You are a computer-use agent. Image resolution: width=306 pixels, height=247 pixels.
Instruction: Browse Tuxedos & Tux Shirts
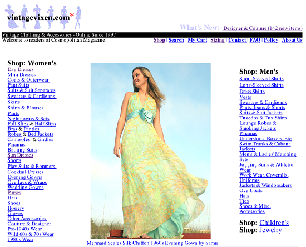tap(263, 118)
